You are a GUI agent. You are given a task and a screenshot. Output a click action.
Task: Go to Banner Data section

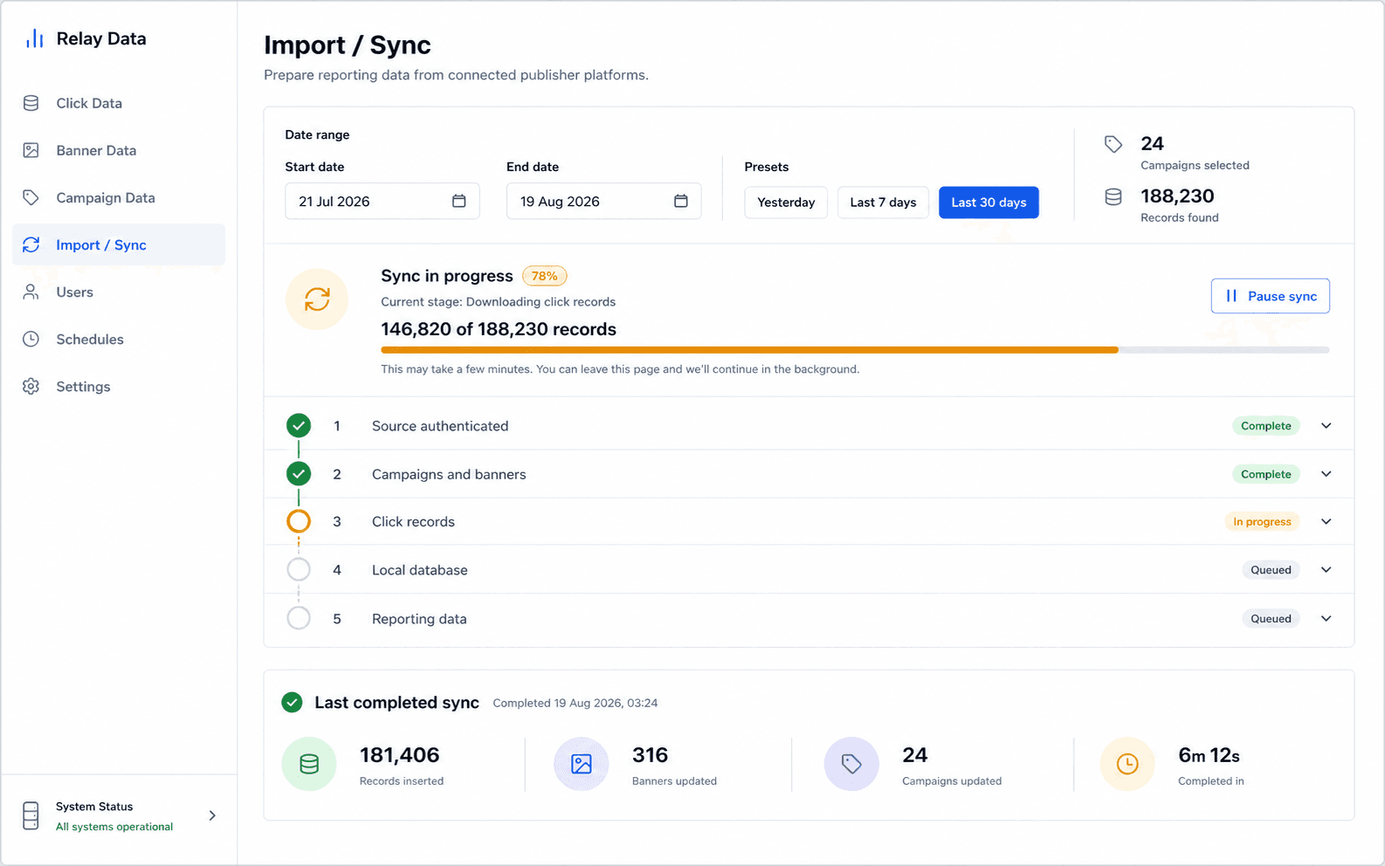119,150
